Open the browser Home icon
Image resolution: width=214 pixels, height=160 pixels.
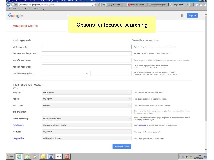[x=197, y=5]
